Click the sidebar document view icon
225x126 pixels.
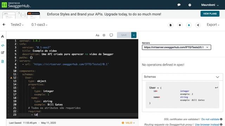[x=2, y=62]
